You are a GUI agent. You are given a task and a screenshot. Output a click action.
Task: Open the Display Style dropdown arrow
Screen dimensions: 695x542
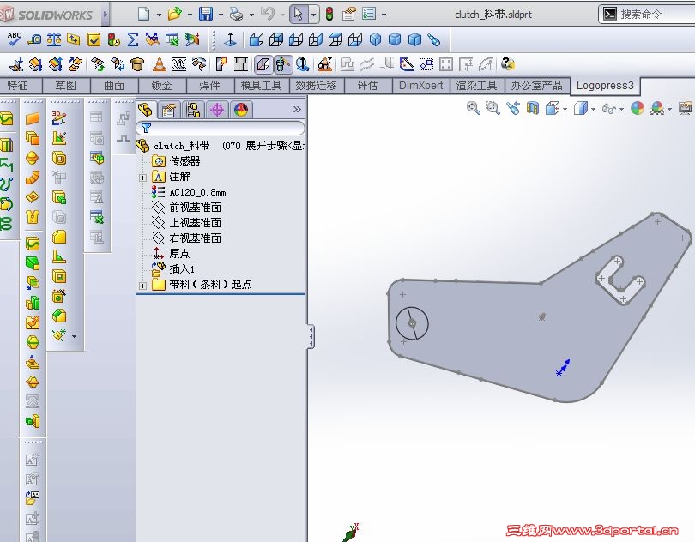[593, 109]
